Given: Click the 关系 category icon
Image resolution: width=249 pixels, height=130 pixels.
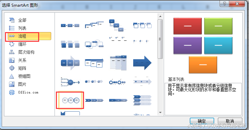Looking at the screenshot, I should click(12, 60).
